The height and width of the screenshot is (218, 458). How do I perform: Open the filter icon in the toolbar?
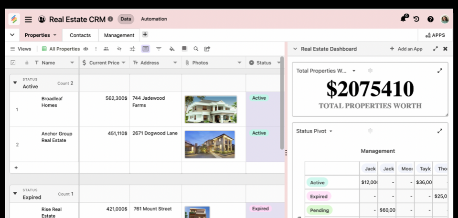159,49
